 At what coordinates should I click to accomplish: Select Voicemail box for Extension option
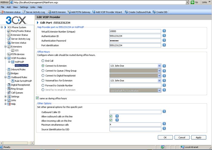[43, 80]
